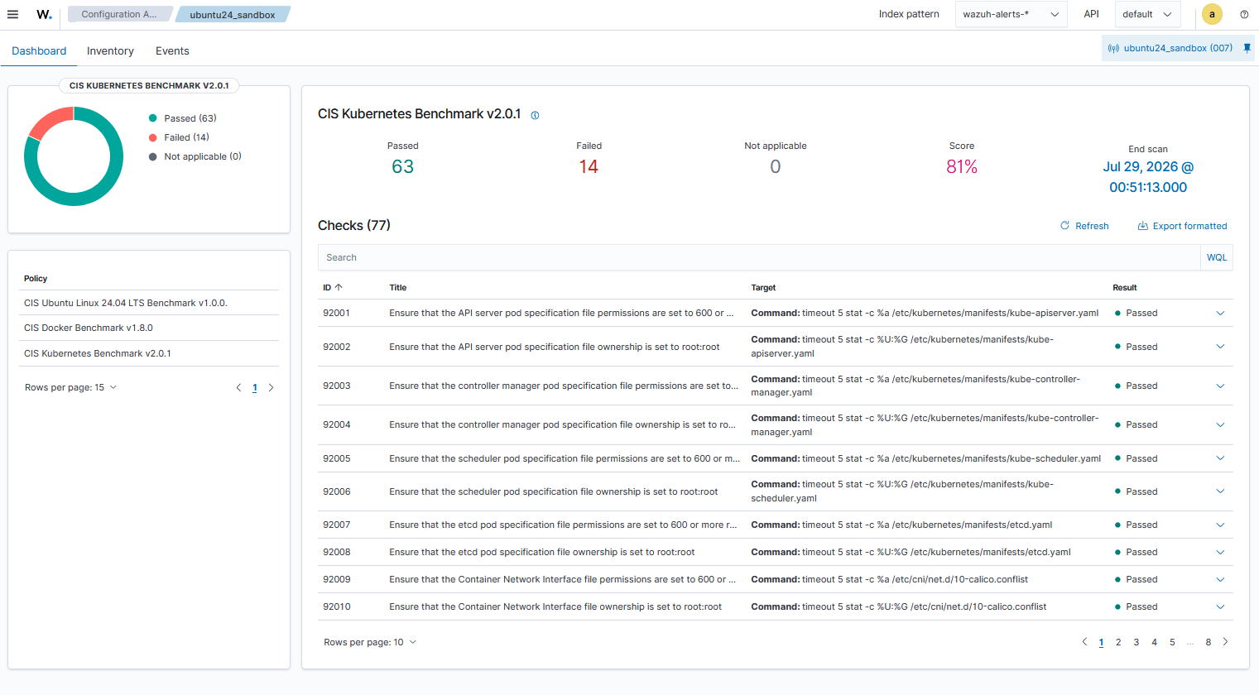Click the Export formatted download icon
Image resolution: width=1259 pixels, height=695 pixels.
pyautogui.click(x=1142, y=226)
